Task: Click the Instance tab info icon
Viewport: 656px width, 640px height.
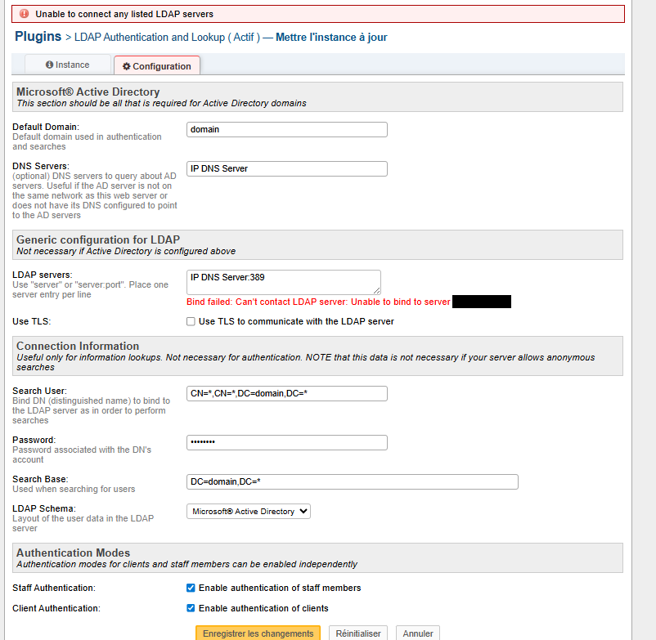Action: tap(49, 65)
